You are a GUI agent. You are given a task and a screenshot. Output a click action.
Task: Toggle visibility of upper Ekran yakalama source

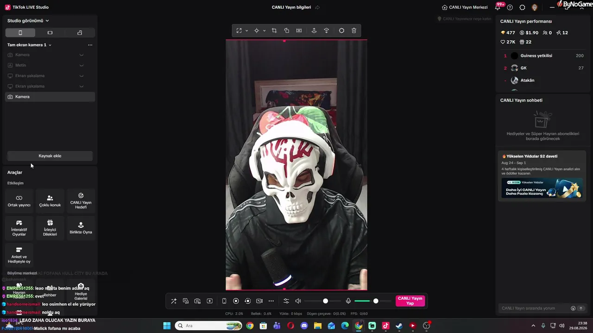pos(82,76)
